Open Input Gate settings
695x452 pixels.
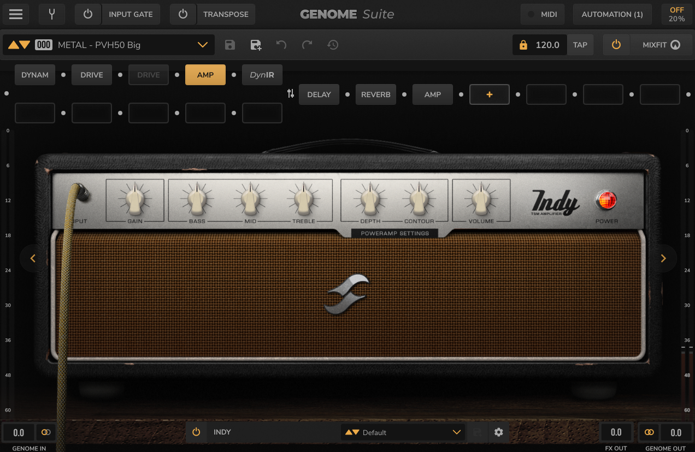(131, 14)
